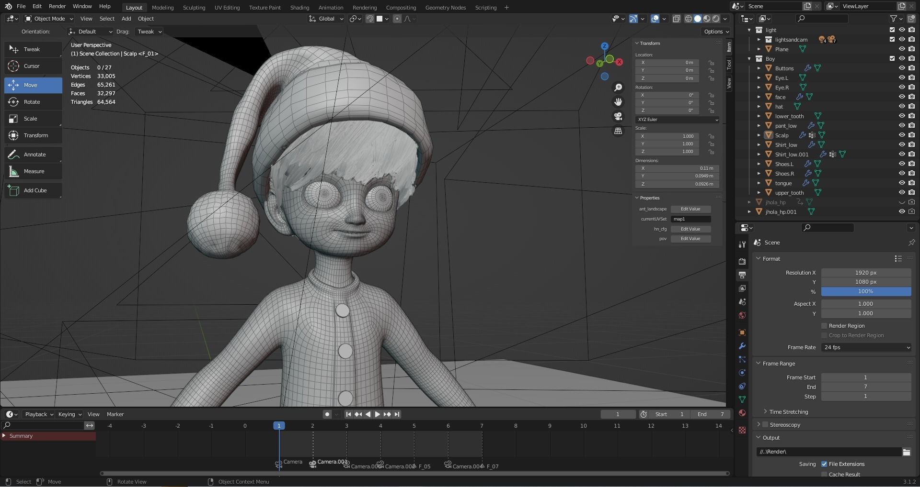Viewport: 920px width, 487px height.
Task: Click Edit Value for ant_landscape
Action: (x=690, y=209)
